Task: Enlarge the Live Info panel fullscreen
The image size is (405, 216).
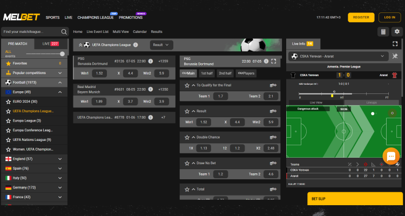Action: pos(395,44)
